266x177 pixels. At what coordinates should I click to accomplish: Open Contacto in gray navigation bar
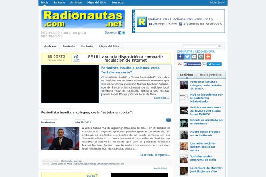(69, 46)
